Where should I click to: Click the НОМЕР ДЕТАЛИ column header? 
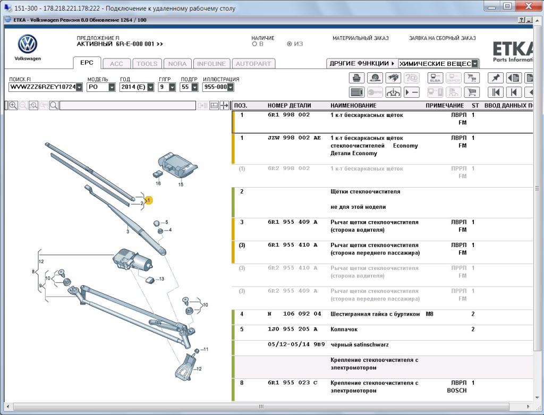tap(290, 106)
